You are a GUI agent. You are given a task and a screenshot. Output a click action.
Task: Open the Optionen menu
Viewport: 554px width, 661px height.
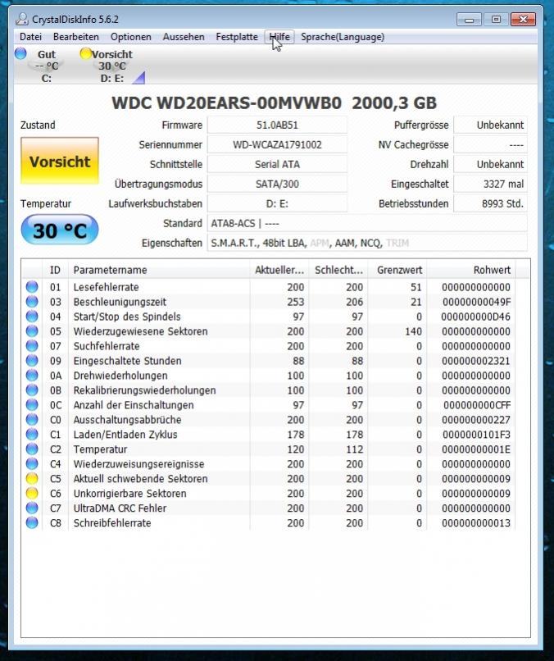coord(130,37)
